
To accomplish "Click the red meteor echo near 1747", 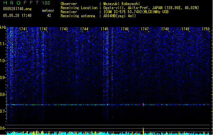I will [x=143, y=104].
